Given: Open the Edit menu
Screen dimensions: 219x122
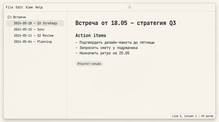Looking at the screenshot, I should (19, 7).
